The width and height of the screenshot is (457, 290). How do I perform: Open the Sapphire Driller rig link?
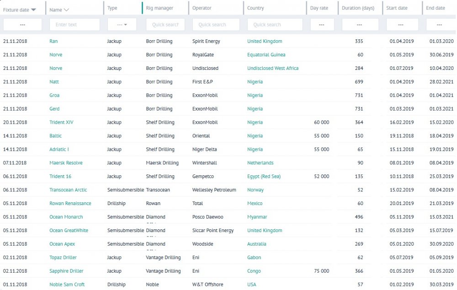click(66, 271)
